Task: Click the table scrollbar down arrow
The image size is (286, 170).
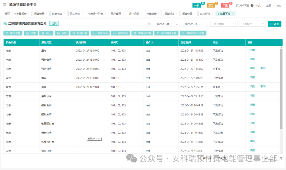Action: (x=281, y=152)
